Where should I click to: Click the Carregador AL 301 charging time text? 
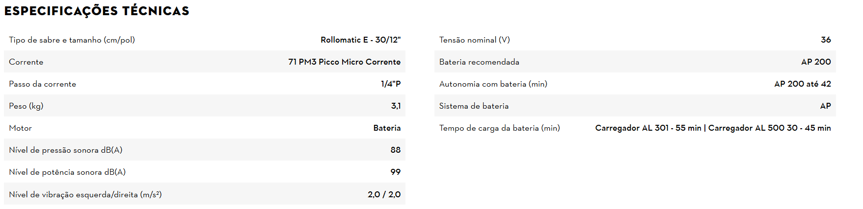coord(648,128)
